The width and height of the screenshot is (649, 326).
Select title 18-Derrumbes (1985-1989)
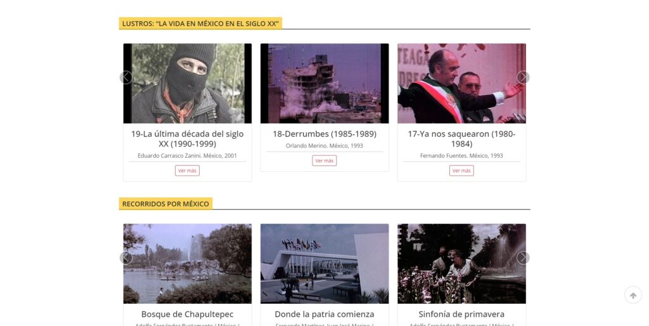pos(324,134)
